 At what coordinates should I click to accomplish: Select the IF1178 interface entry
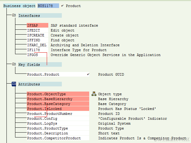[x=38, y=50]
